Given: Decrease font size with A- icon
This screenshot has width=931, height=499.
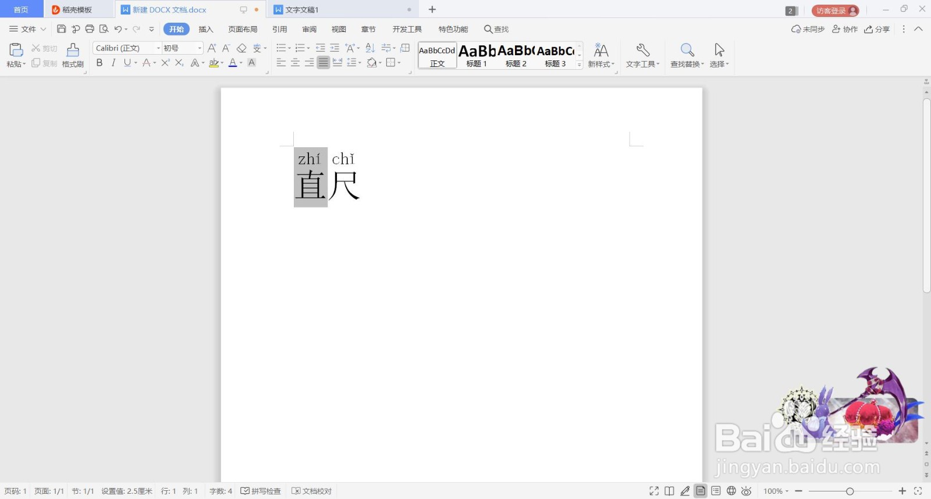Looking at the screenshot, I should (x=226, y=48).
